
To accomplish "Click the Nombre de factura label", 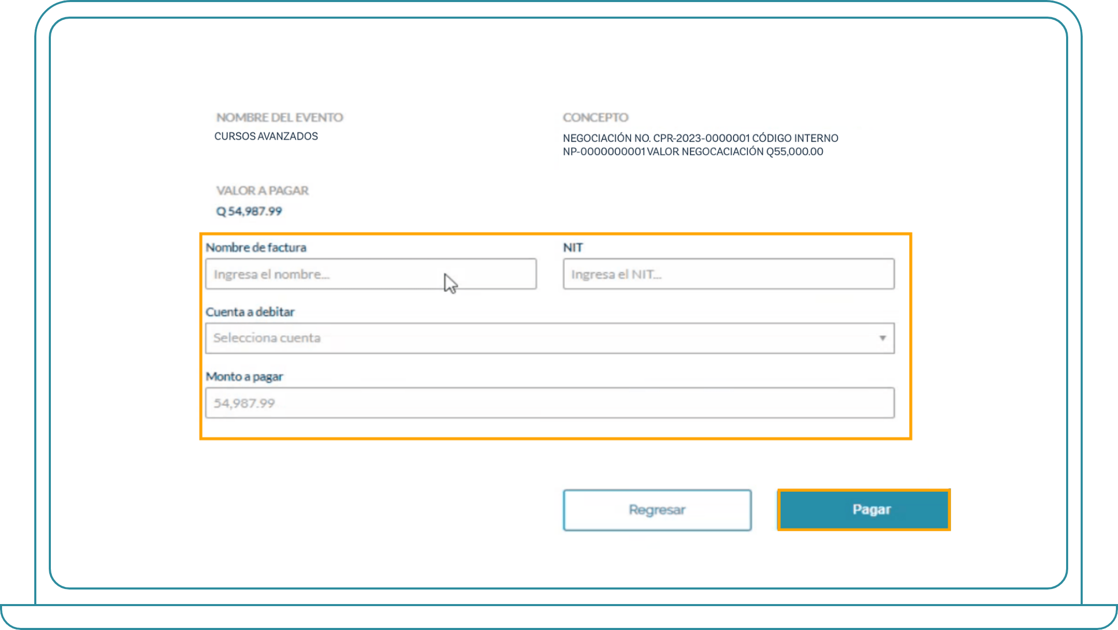I will point(256,248).
